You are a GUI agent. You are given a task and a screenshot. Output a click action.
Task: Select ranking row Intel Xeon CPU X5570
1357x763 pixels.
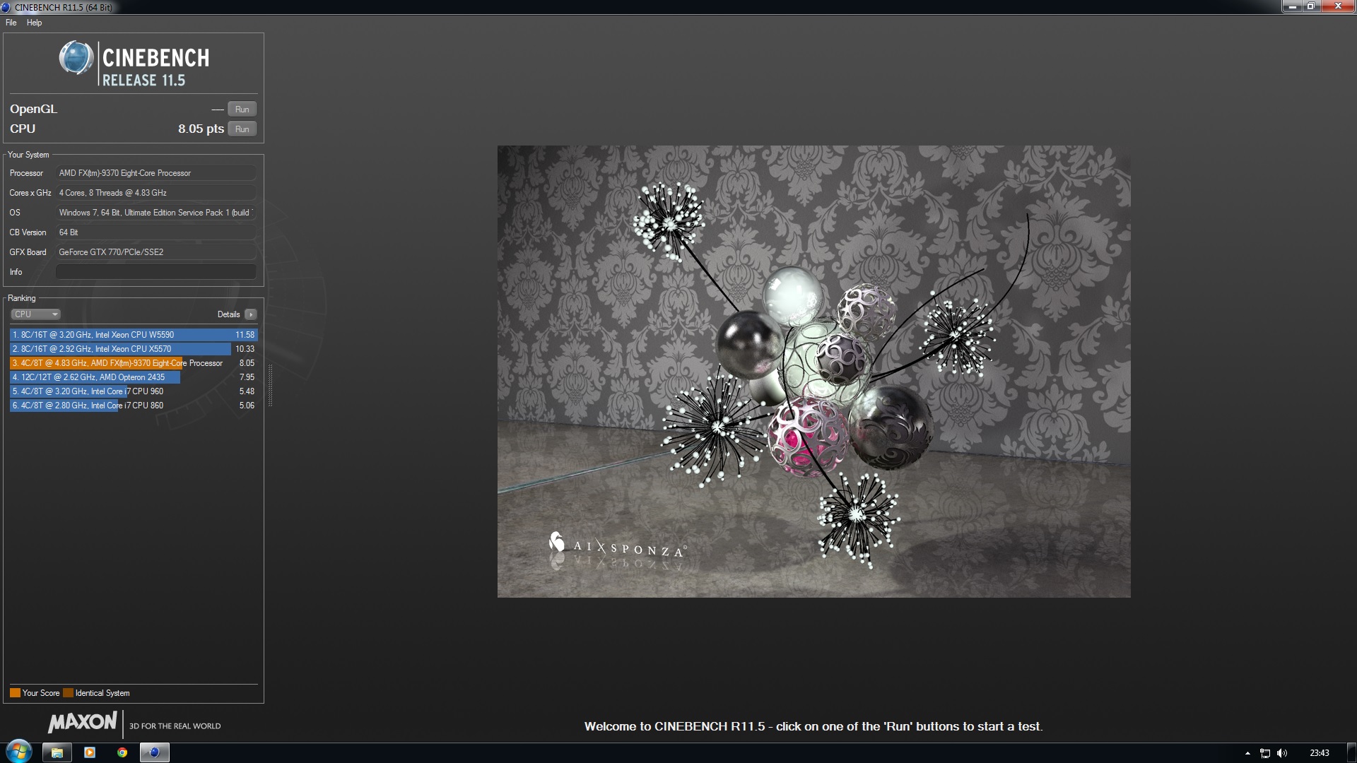click(134, 349)
